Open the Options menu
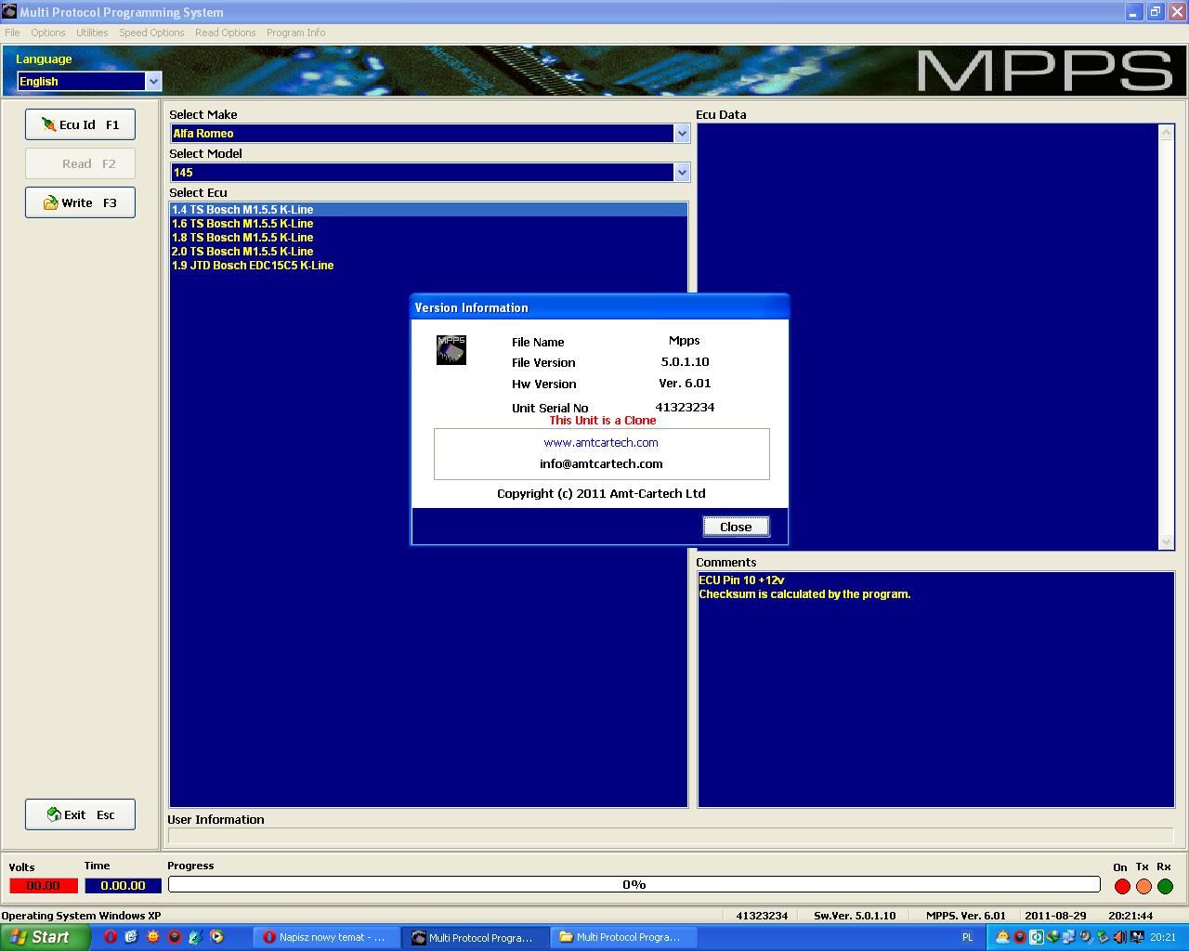This screenshot has height=951, width=1189. click(x=48, y=33)
